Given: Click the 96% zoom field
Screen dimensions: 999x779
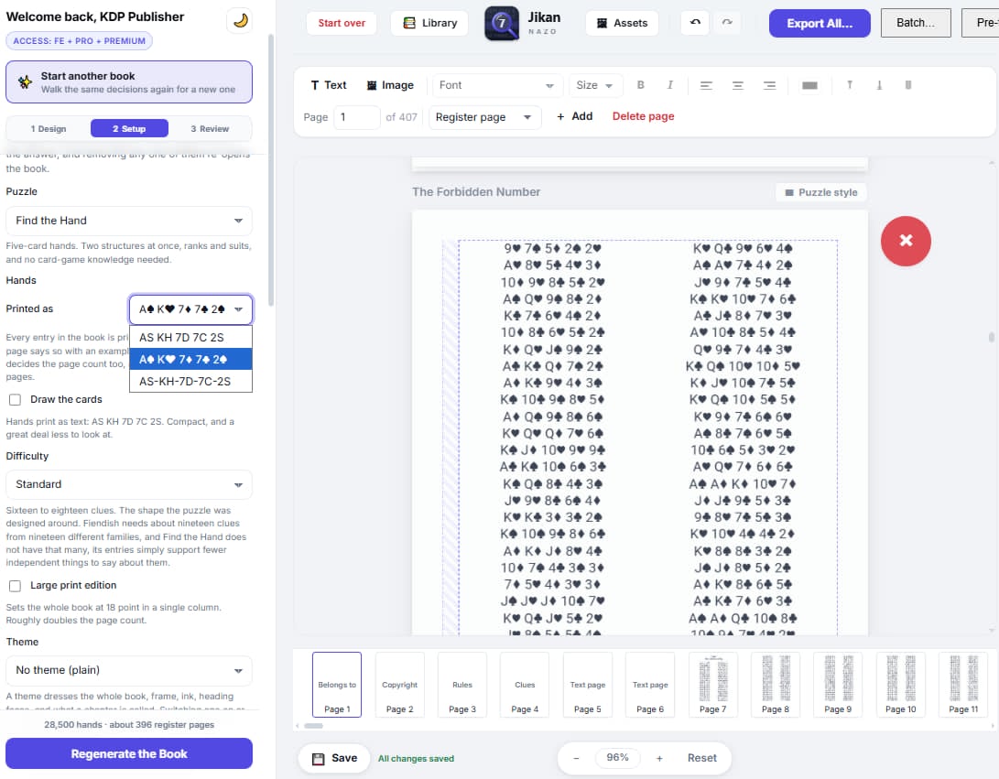Looking at the screenshot, I should [x=617, y=757].
